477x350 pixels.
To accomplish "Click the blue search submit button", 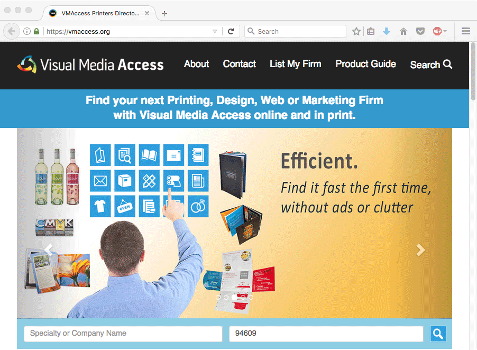I will (438, 334).
